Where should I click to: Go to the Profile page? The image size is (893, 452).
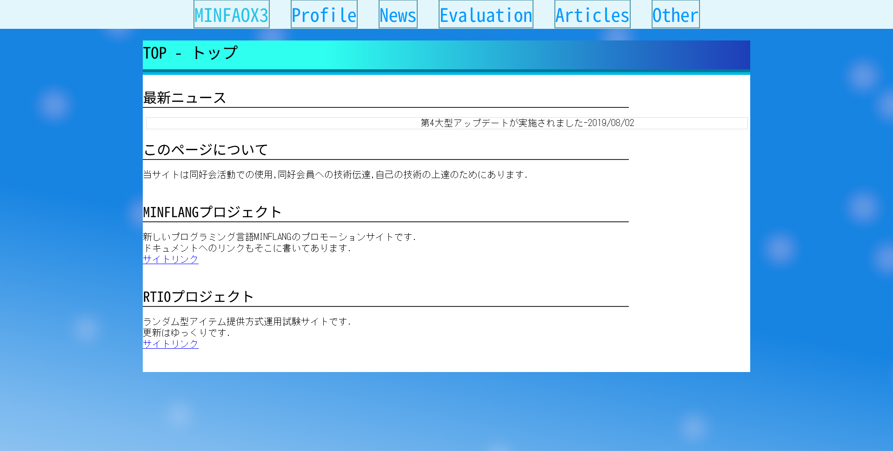(324, 15)
